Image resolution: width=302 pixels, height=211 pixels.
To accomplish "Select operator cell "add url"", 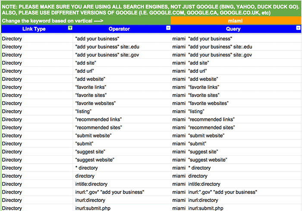I will [122, 71].
